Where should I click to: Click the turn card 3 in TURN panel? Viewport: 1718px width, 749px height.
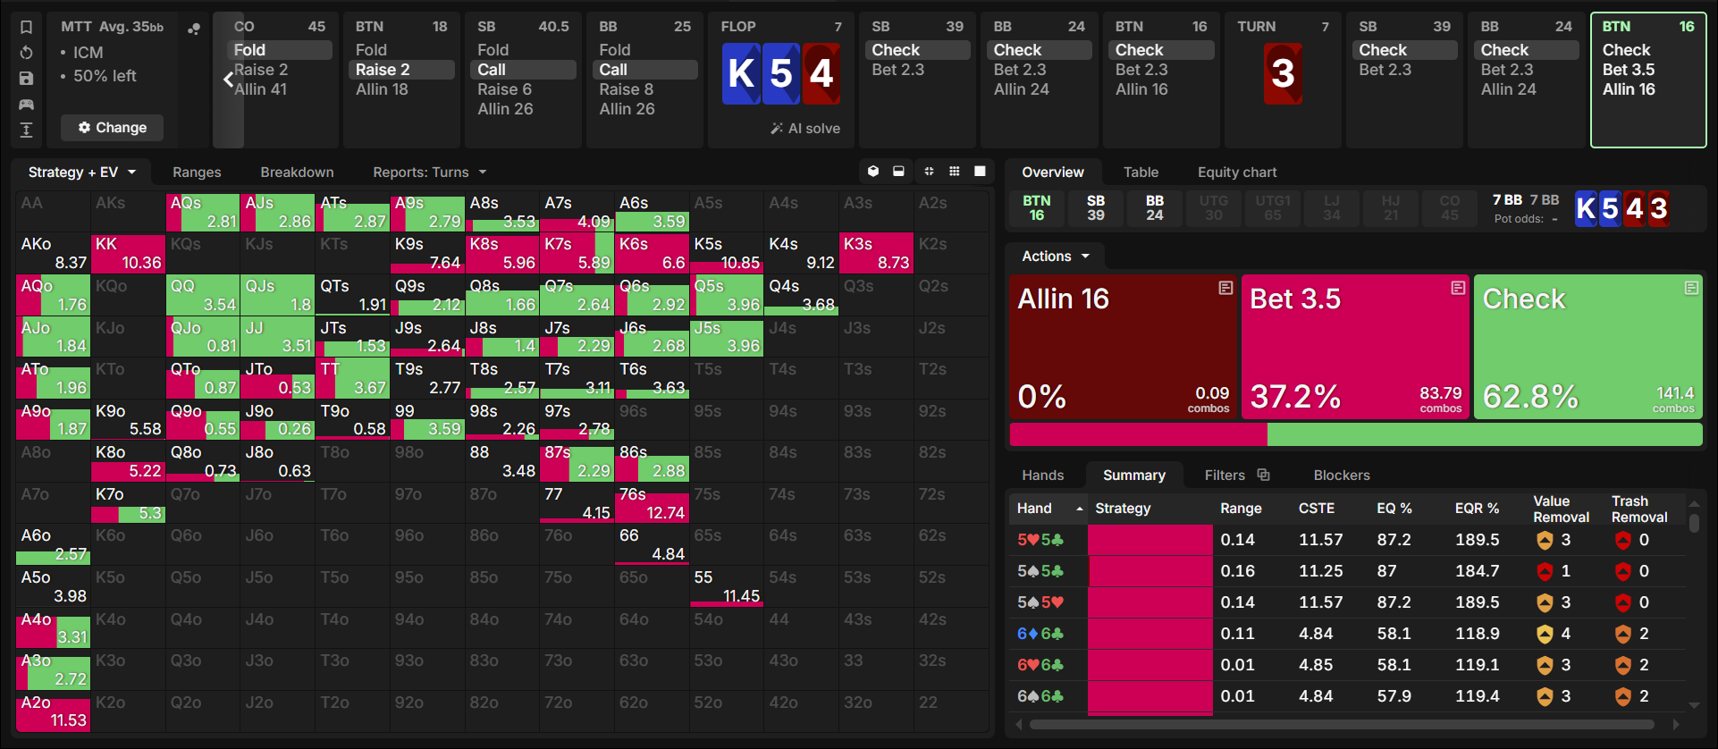(x=1282, y=73)
